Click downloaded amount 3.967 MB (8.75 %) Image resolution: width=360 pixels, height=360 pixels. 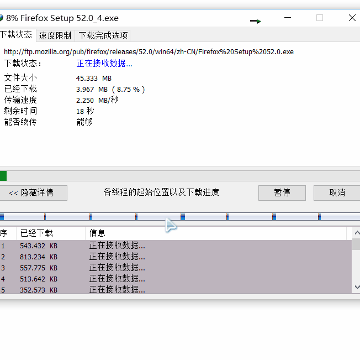[110, 90]
